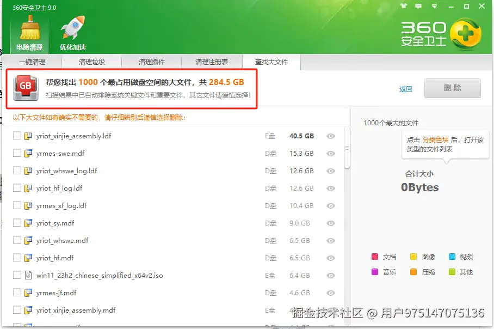The height and width of the screenshot is (329, 494).
Task: Click the purple 音乐 category swatch
Action: point(375,272)
